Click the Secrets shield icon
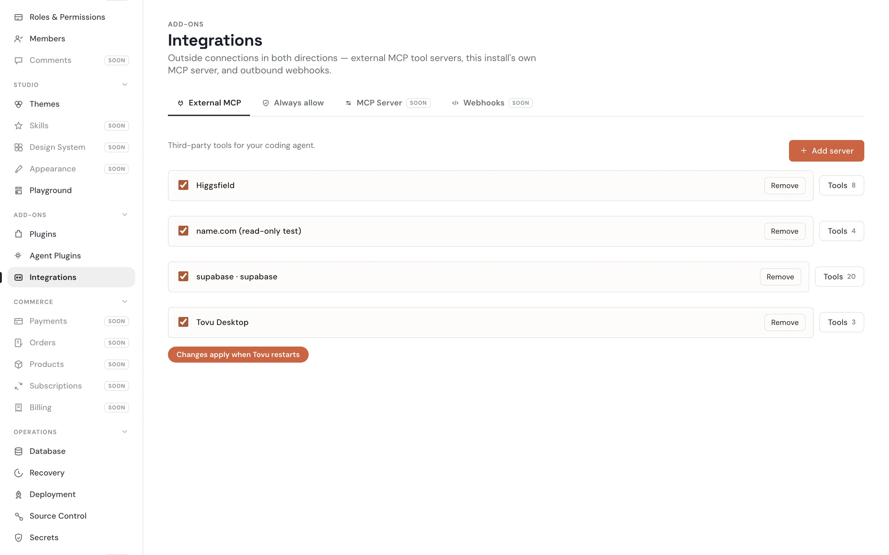The width and height of the screenshot is (889, 555). (x=19, y=538)
